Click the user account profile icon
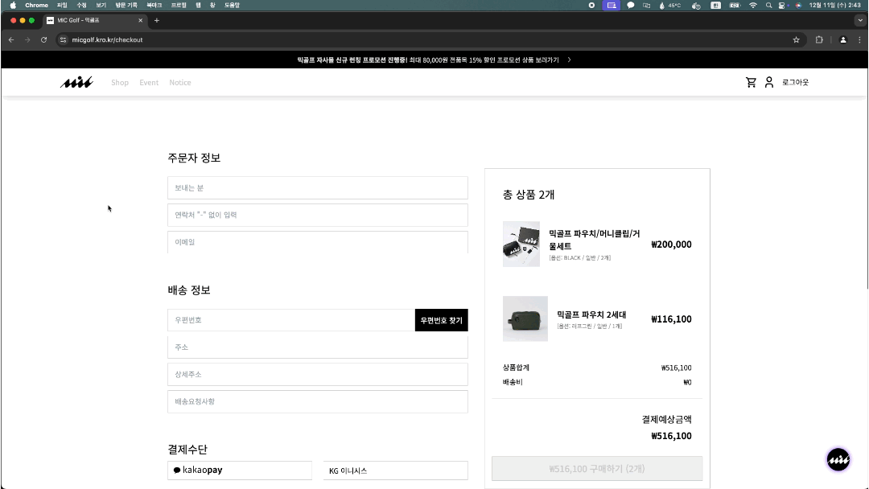Screen dimensions: 869x489 (x=769, y=82)
